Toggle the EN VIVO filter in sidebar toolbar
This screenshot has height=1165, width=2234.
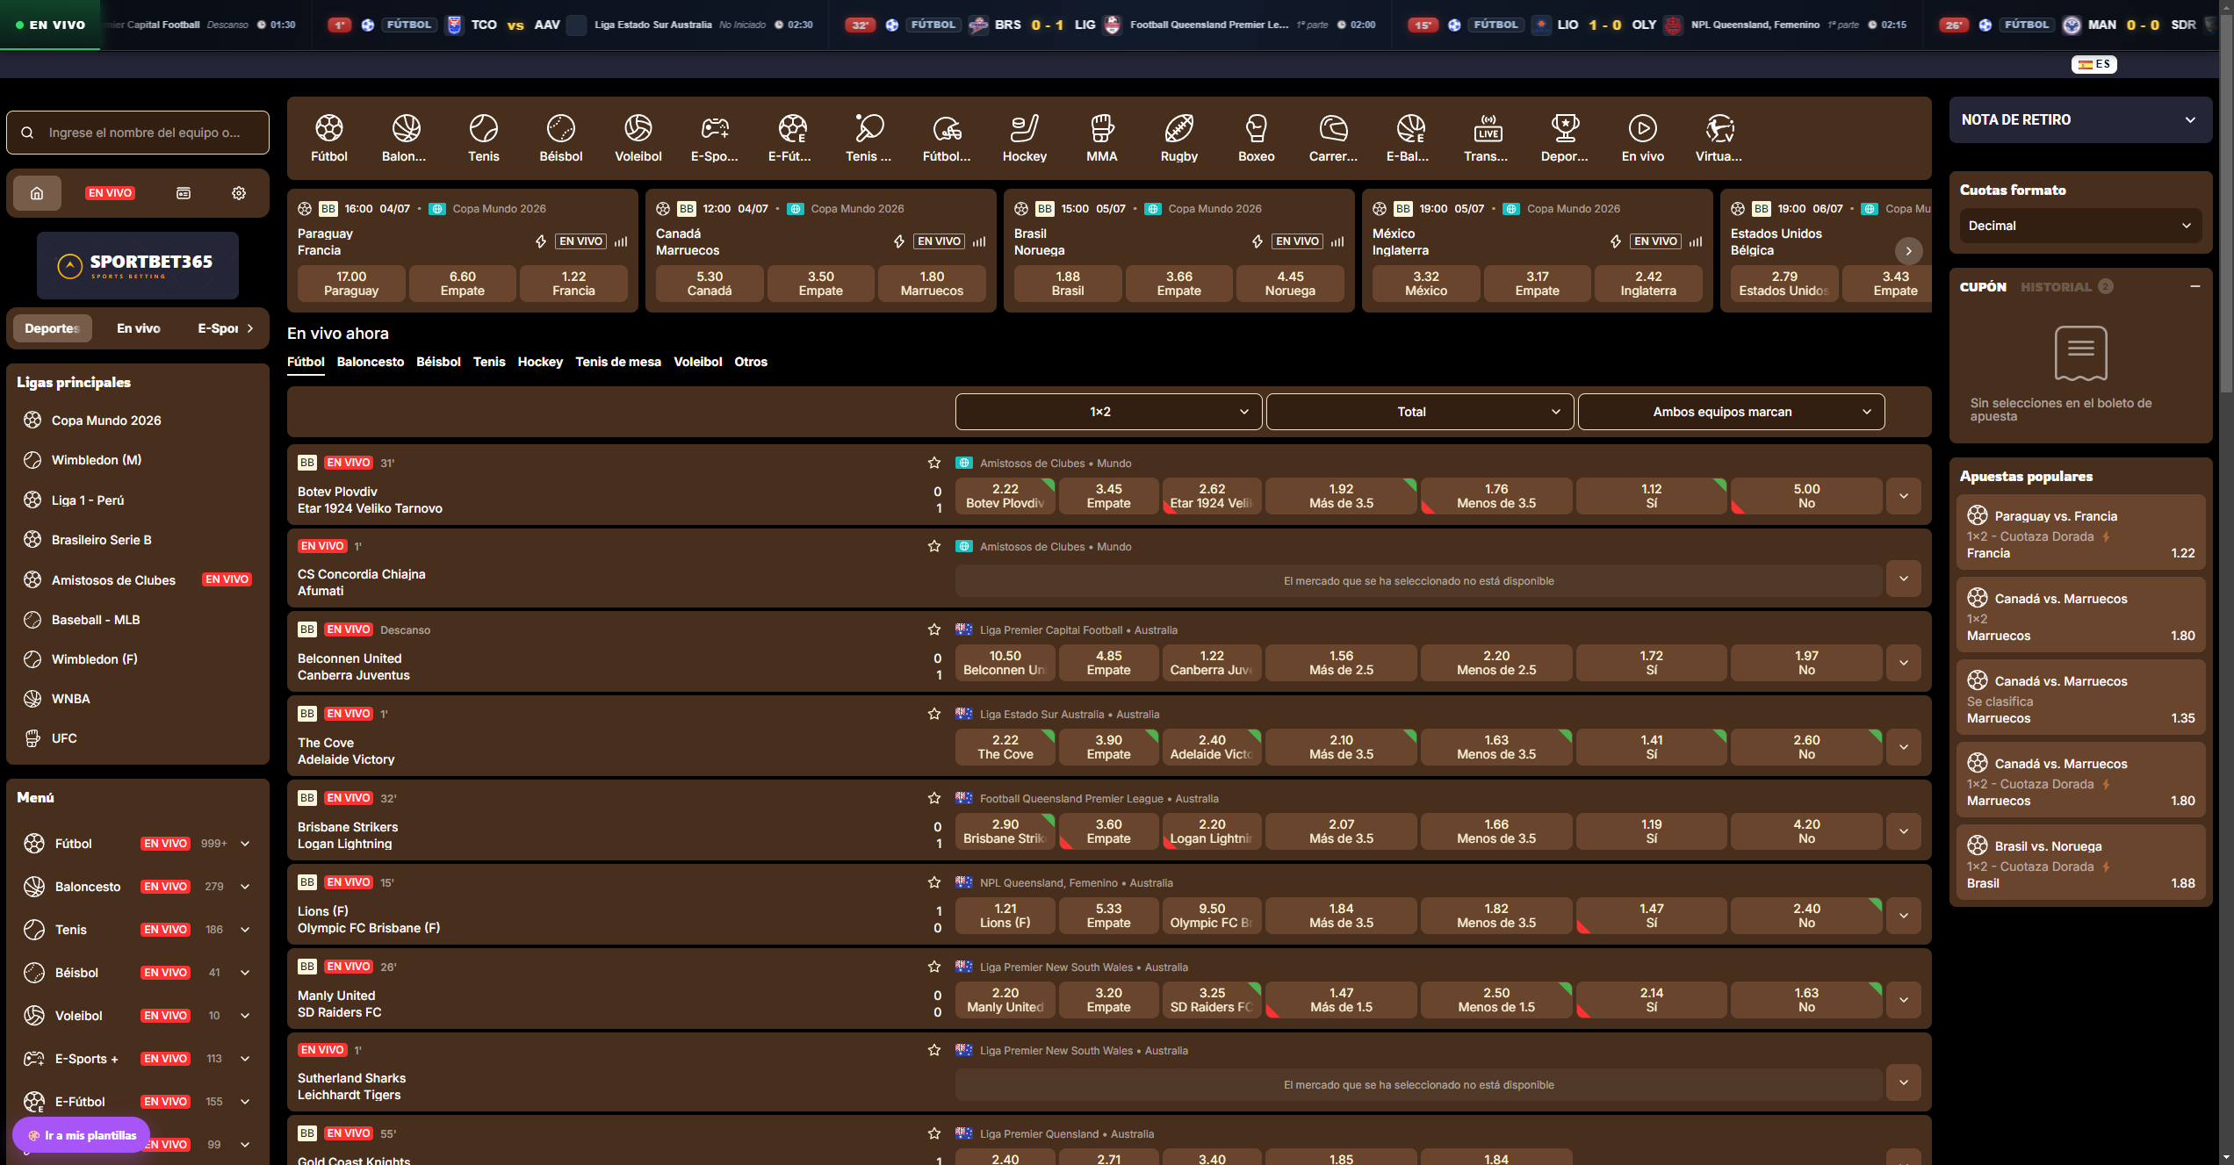click(110, 193)
